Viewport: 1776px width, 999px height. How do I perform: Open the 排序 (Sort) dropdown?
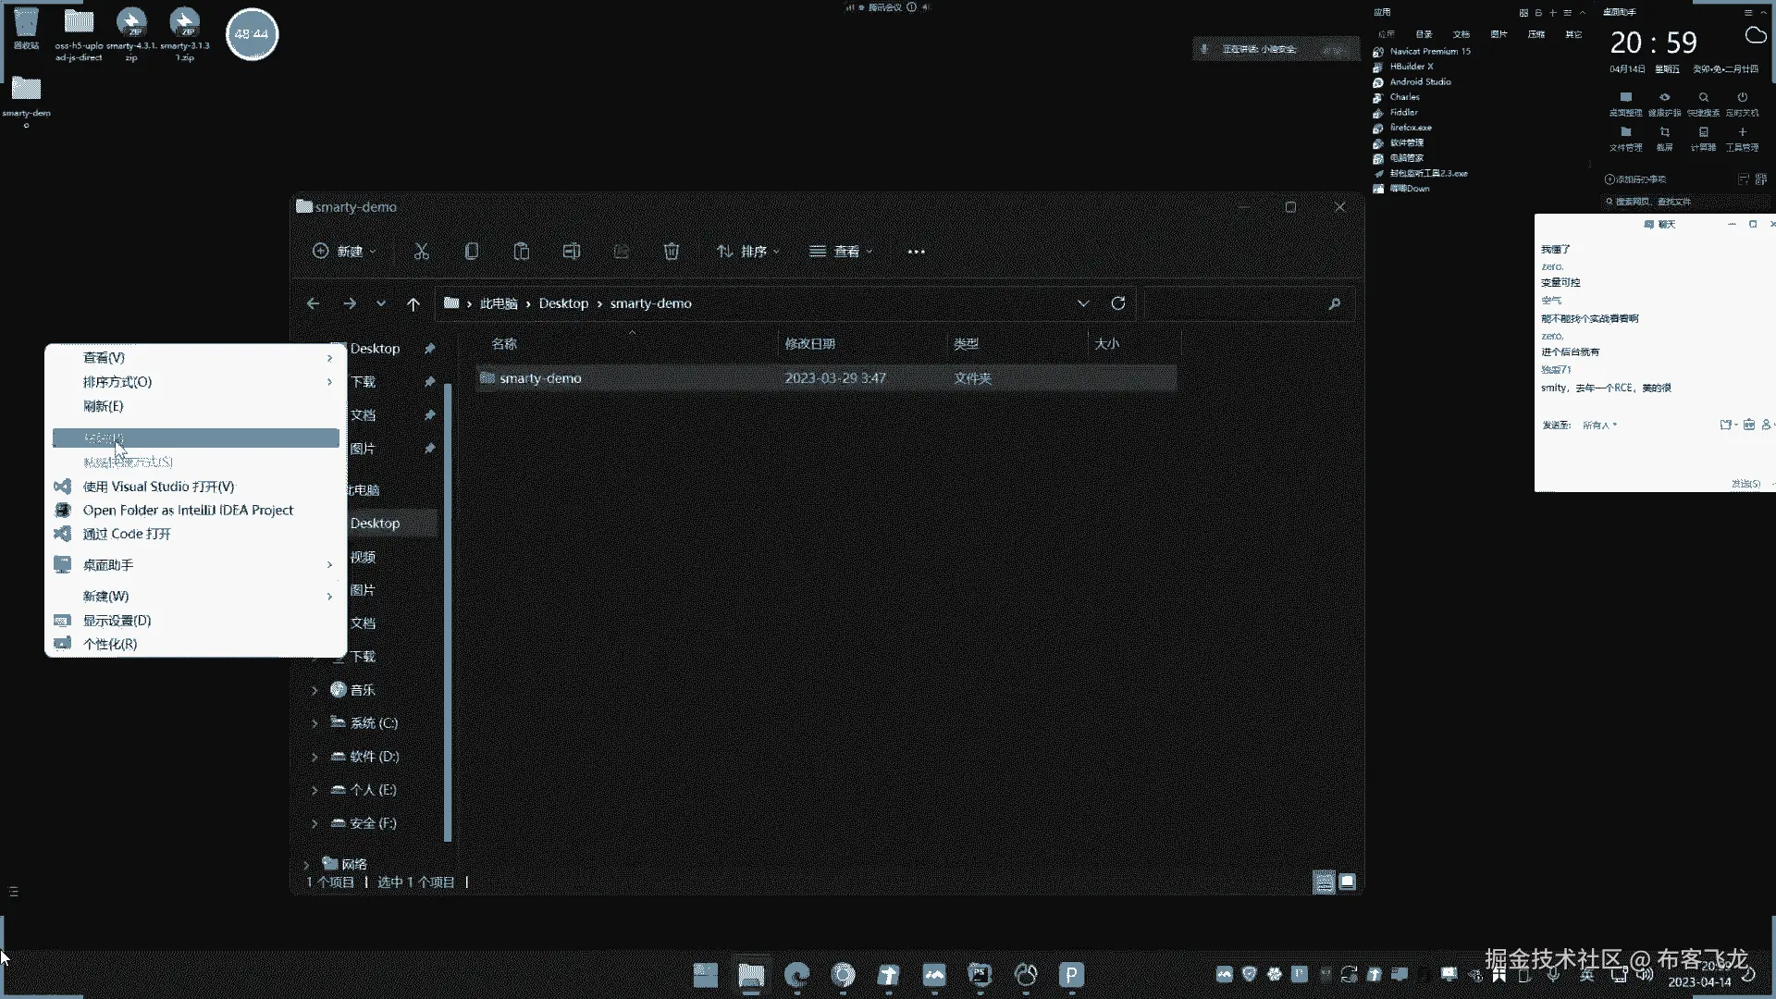coord(748,252)
